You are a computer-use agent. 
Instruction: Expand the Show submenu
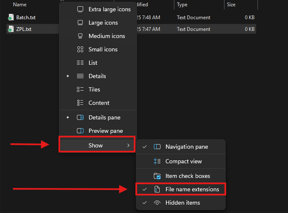point(96,145)
